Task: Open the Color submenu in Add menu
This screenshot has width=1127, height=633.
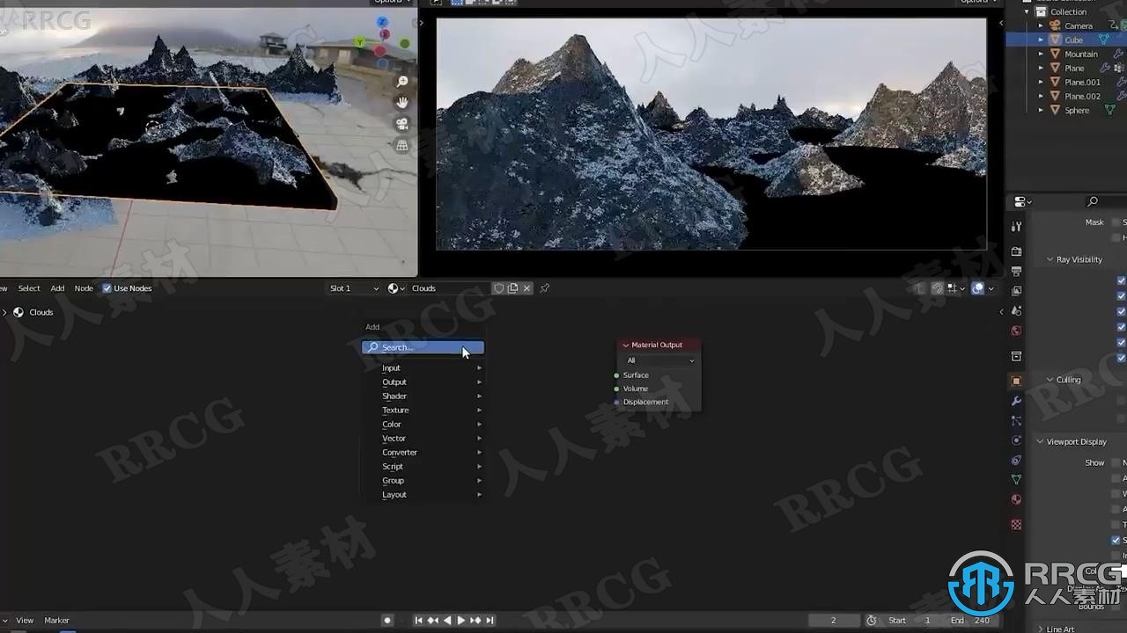Action: click(x=423, y=425)
